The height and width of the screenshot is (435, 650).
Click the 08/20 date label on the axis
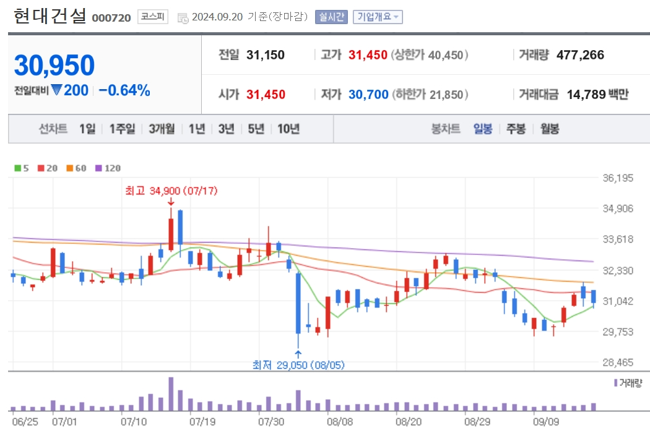tap(409, 422)
